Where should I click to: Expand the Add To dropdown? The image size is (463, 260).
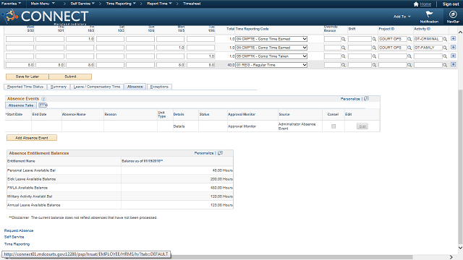[x=402, y=17]
